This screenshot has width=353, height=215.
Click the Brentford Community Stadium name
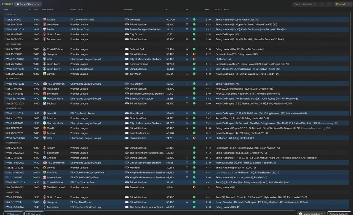tap(147, 94)
